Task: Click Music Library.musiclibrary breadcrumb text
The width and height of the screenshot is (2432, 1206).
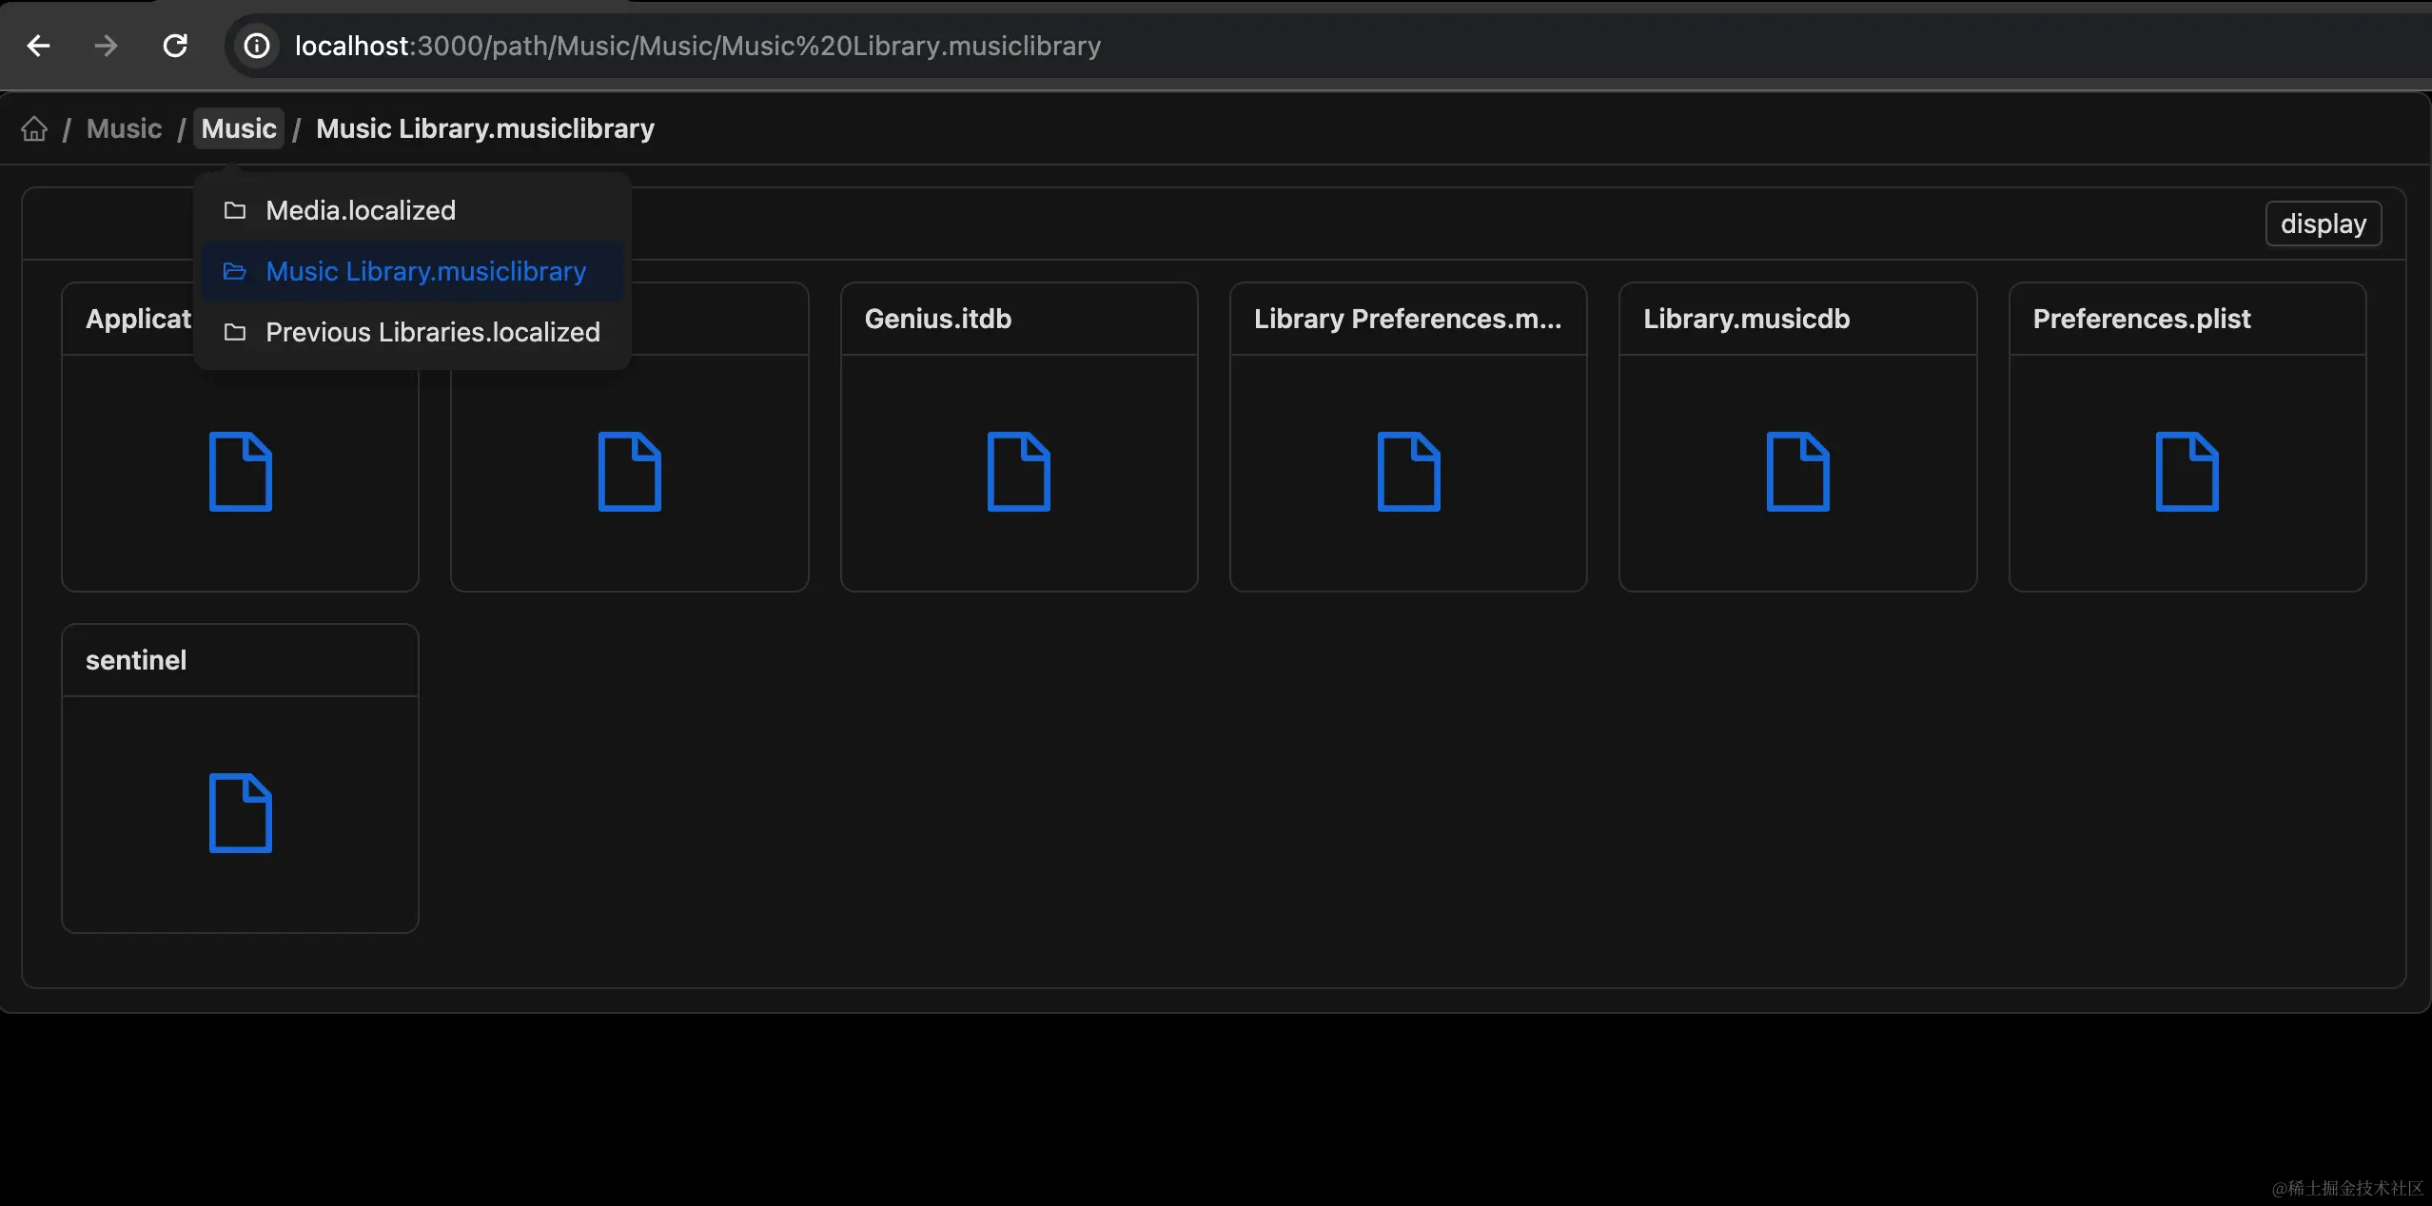Action: 484,128
